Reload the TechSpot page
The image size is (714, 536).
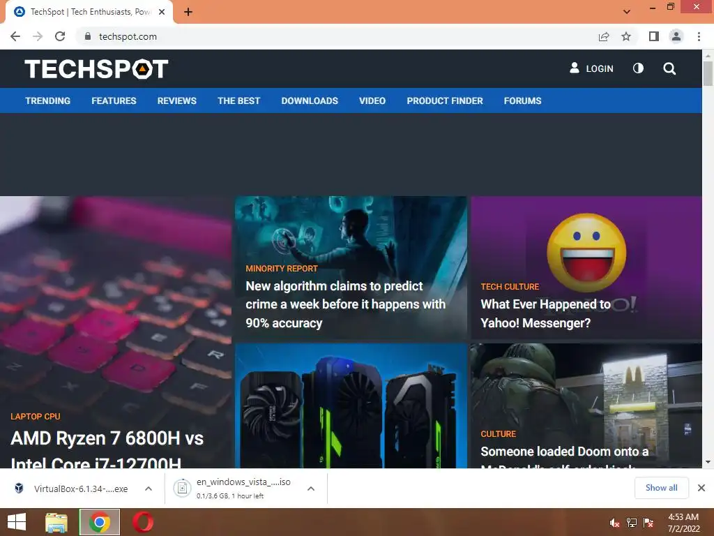point(60,36)
